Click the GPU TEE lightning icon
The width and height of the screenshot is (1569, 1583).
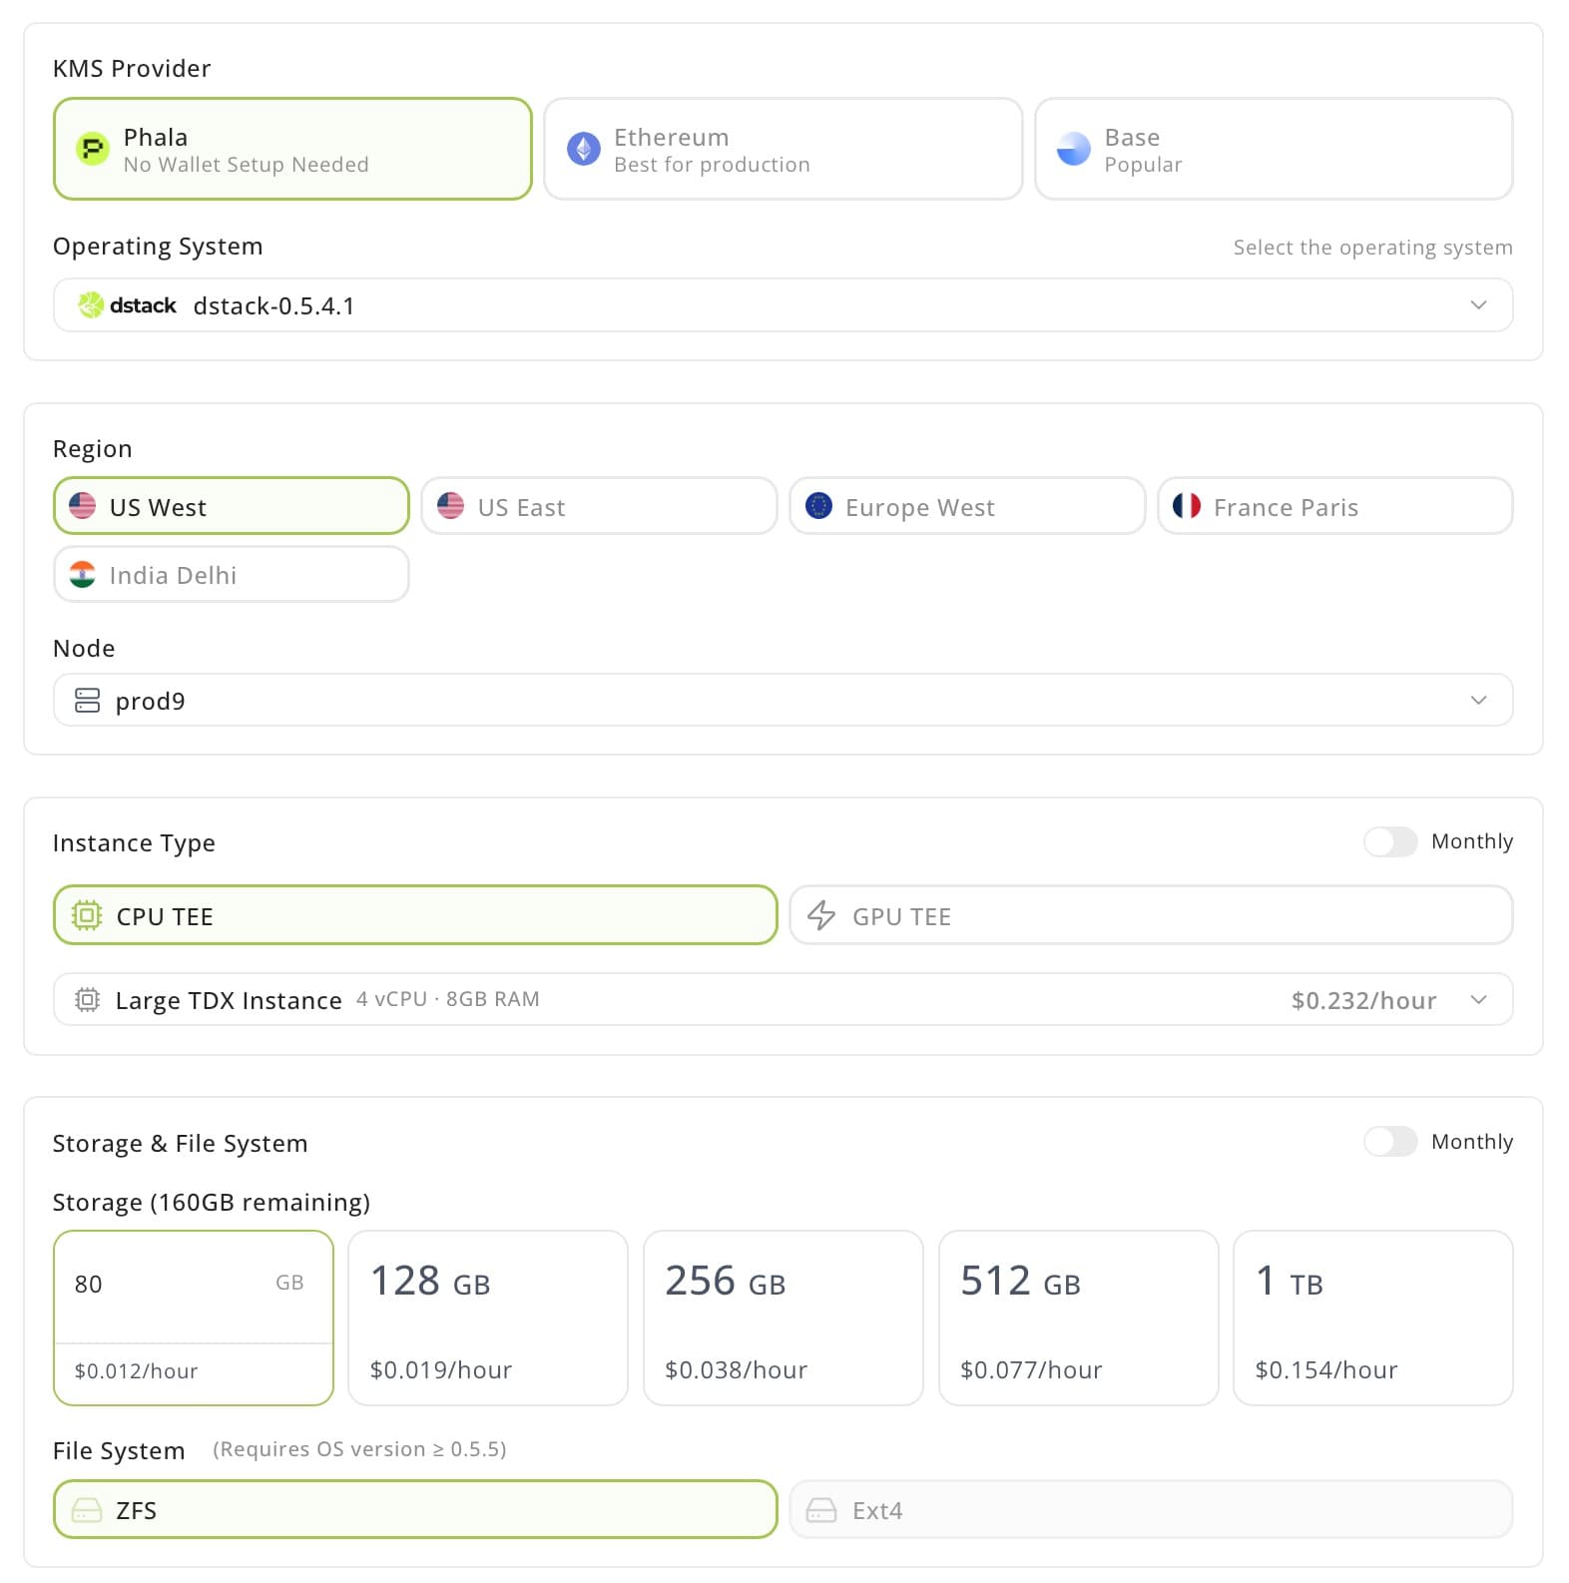click(820, 915)
